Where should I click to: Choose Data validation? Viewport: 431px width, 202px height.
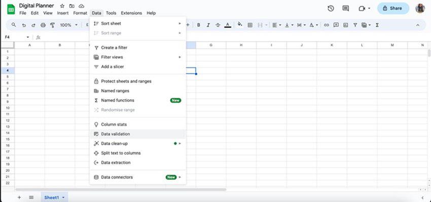click(x=138, y=134)
